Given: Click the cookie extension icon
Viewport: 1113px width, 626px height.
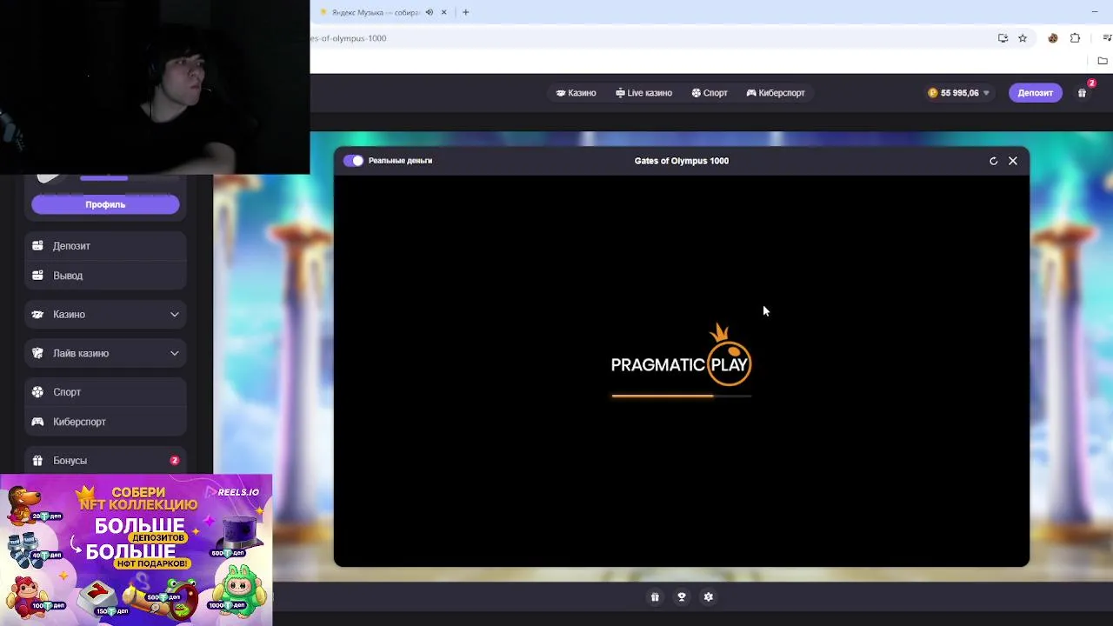Looking at the screenshot, I should pyautogui.click(x=1053, y=38).
